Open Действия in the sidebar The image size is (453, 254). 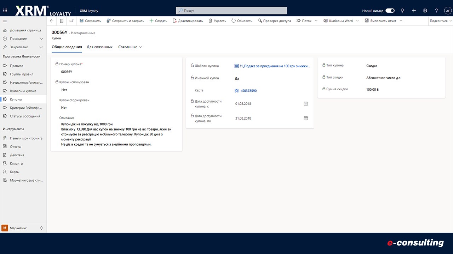click(23, 155)
